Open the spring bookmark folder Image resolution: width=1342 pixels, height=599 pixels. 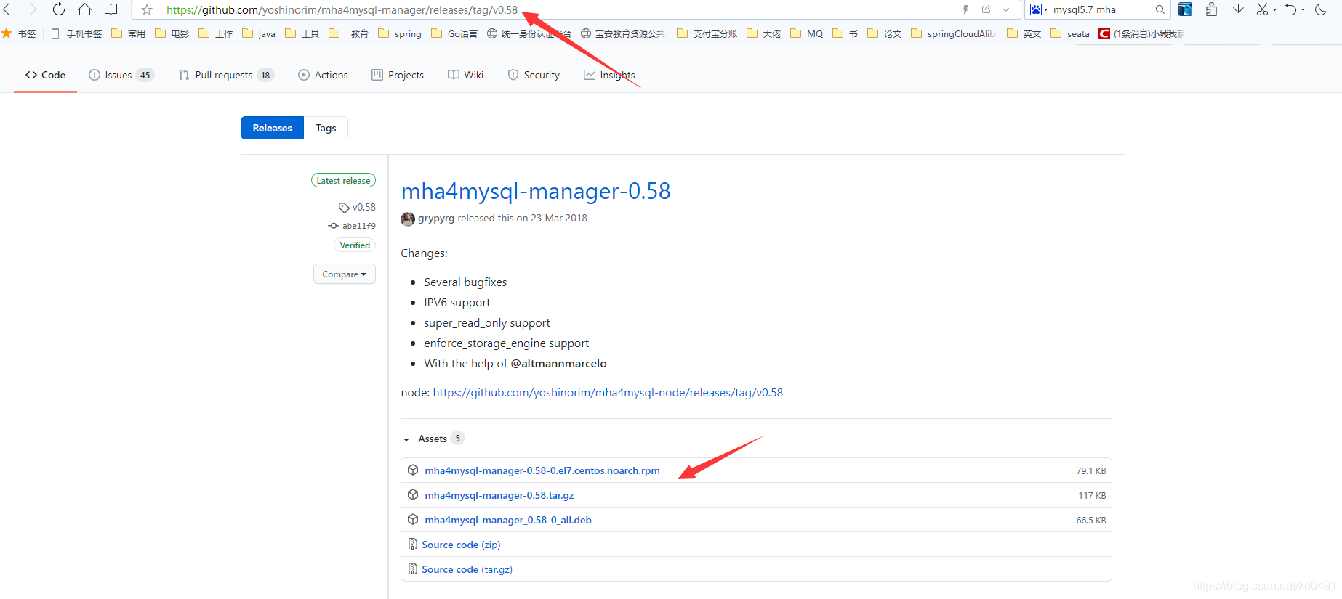(400, 33)
